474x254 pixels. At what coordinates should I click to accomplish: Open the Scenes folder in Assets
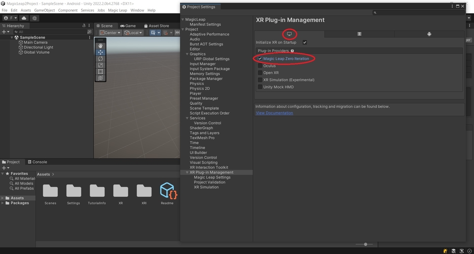coord(50,194)
